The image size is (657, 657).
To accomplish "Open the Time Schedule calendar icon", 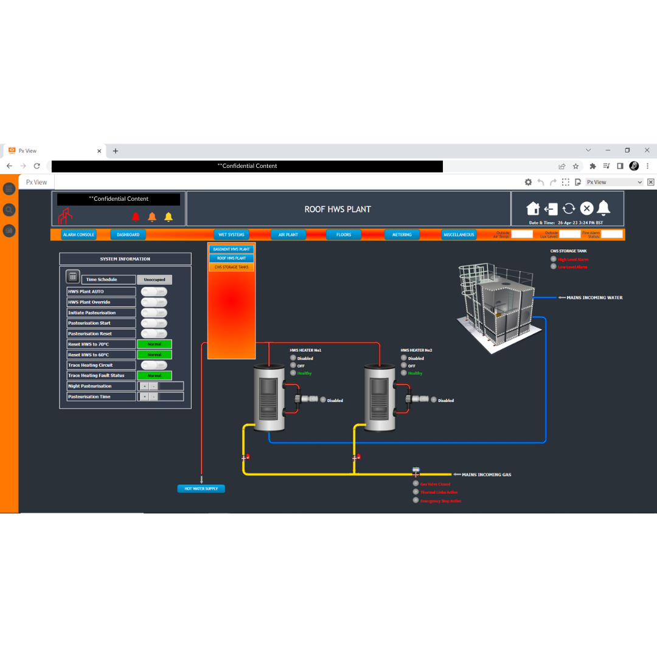I will point(72,276).
